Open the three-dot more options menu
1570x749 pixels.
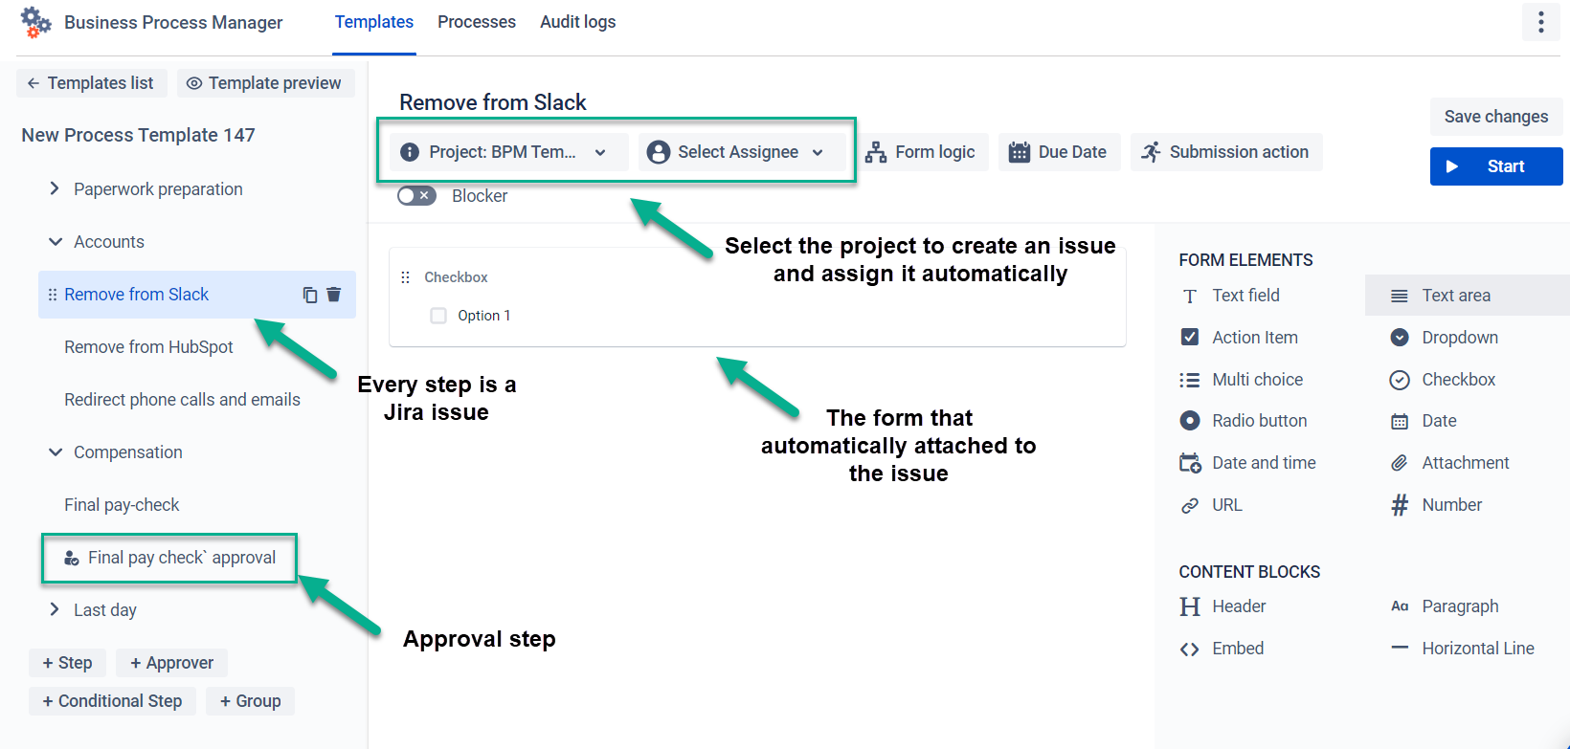tap(1540, 22)
